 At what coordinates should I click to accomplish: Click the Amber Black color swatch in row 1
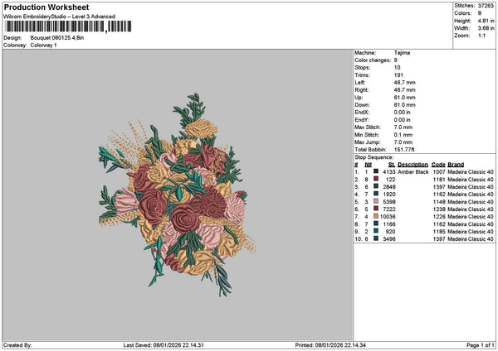click(x=376, y=171)
